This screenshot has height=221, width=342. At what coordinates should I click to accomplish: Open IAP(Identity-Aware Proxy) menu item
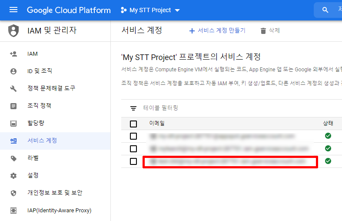(x=55, y=210)
